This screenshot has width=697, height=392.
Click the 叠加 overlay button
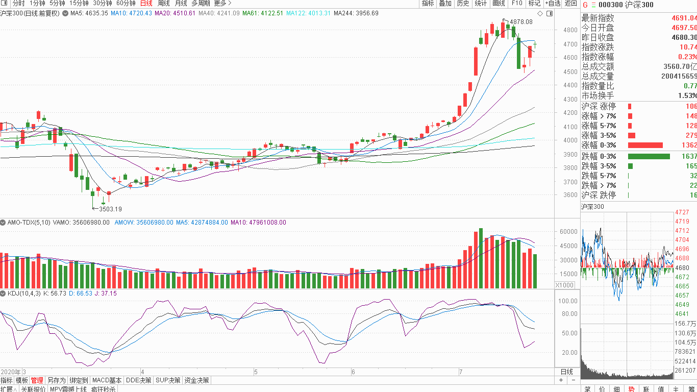445,4
